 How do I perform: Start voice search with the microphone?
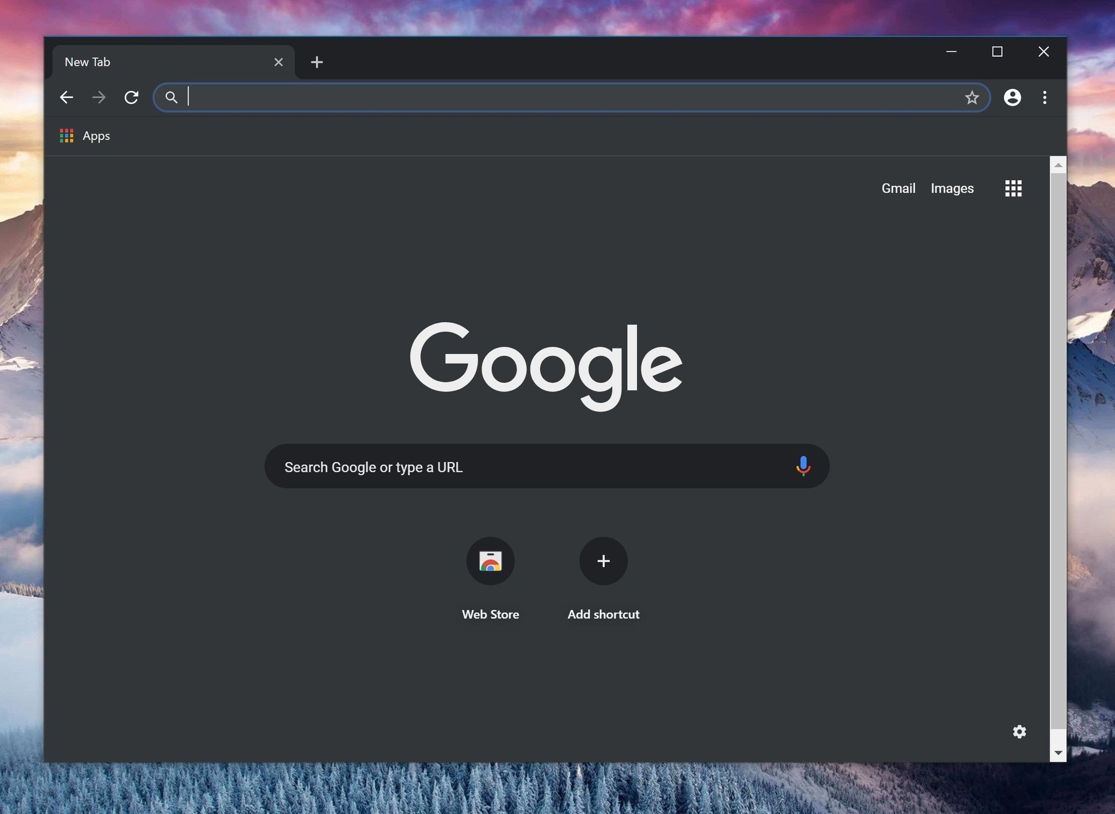pyautogui.click(x=803, y=466)
